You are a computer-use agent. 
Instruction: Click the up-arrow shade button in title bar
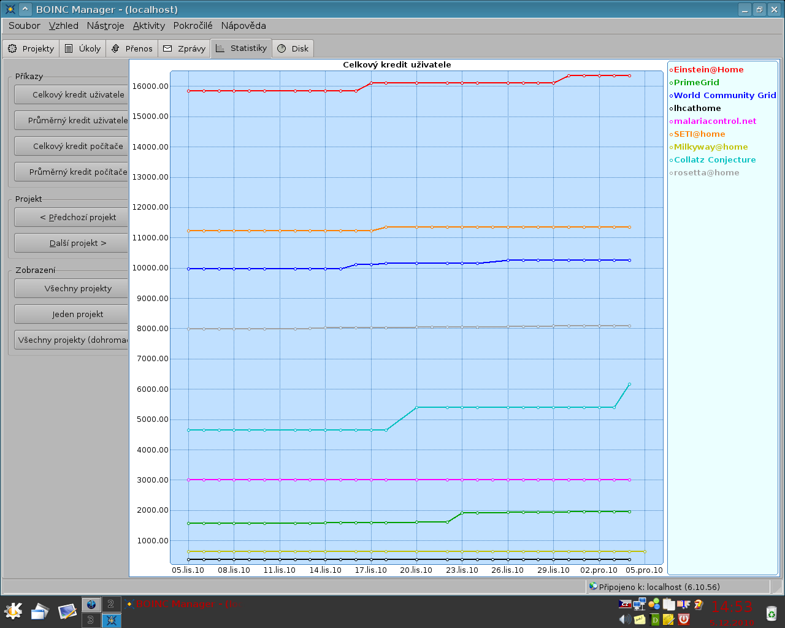pyautogui.click(x=25, y=9)
